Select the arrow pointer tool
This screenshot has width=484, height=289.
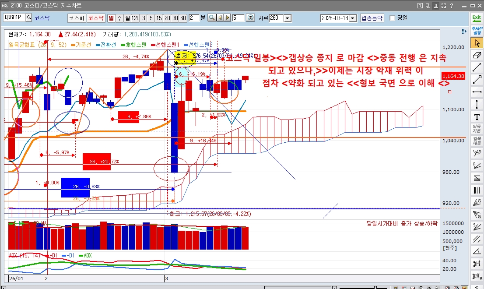pyautogui.click(x=477, y=43)
